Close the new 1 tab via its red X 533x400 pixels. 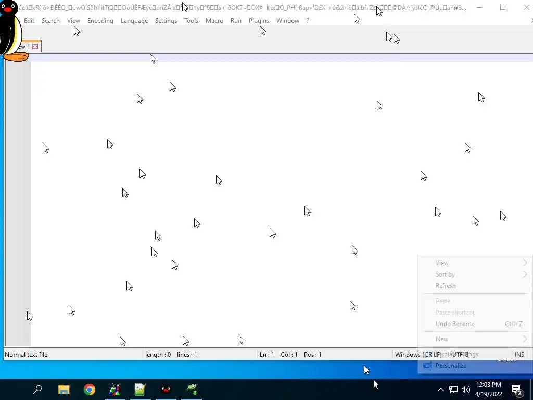click(35, 46)
